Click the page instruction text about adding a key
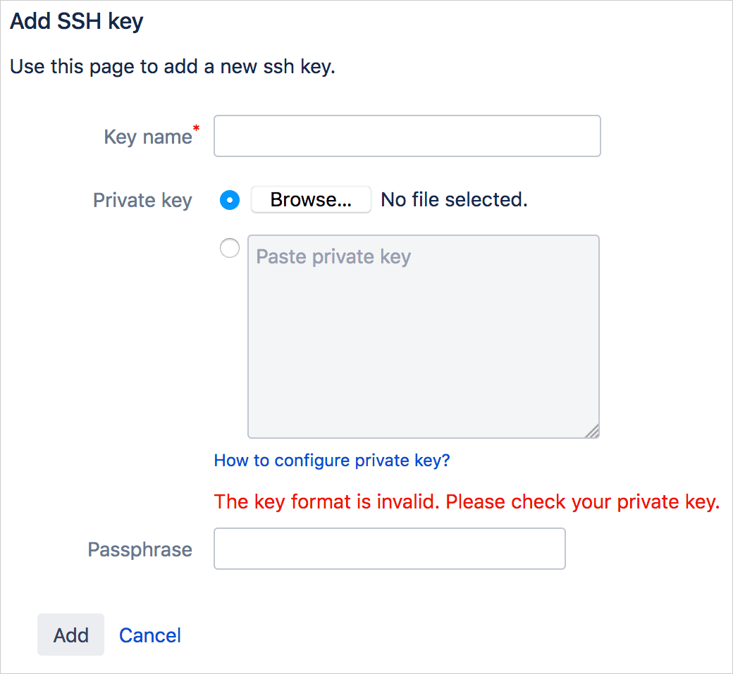The image size is (733, 674). tap(172, 66)
